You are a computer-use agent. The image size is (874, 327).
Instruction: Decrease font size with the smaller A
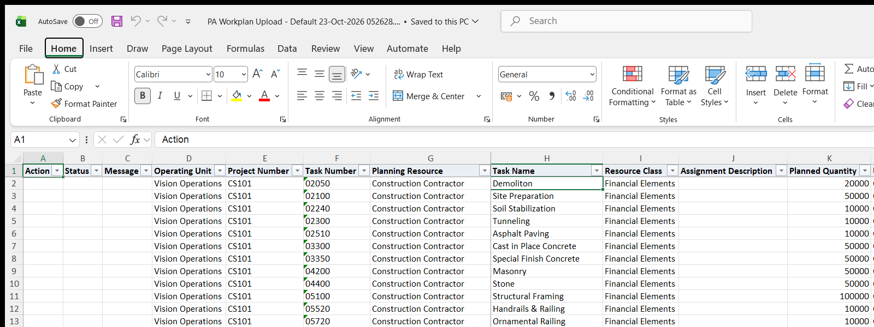tap(275, 74)
